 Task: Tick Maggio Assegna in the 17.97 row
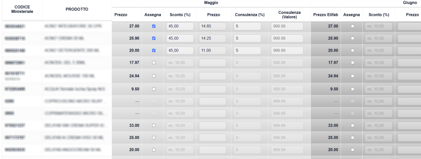[x=154, y=62]
